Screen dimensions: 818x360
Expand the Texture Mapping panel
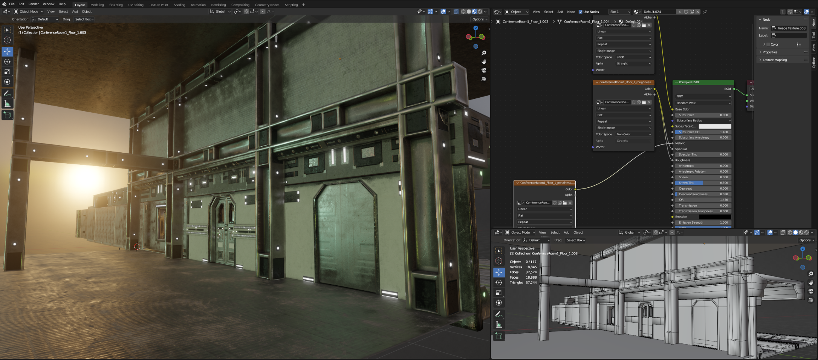[x=774, y=60]
